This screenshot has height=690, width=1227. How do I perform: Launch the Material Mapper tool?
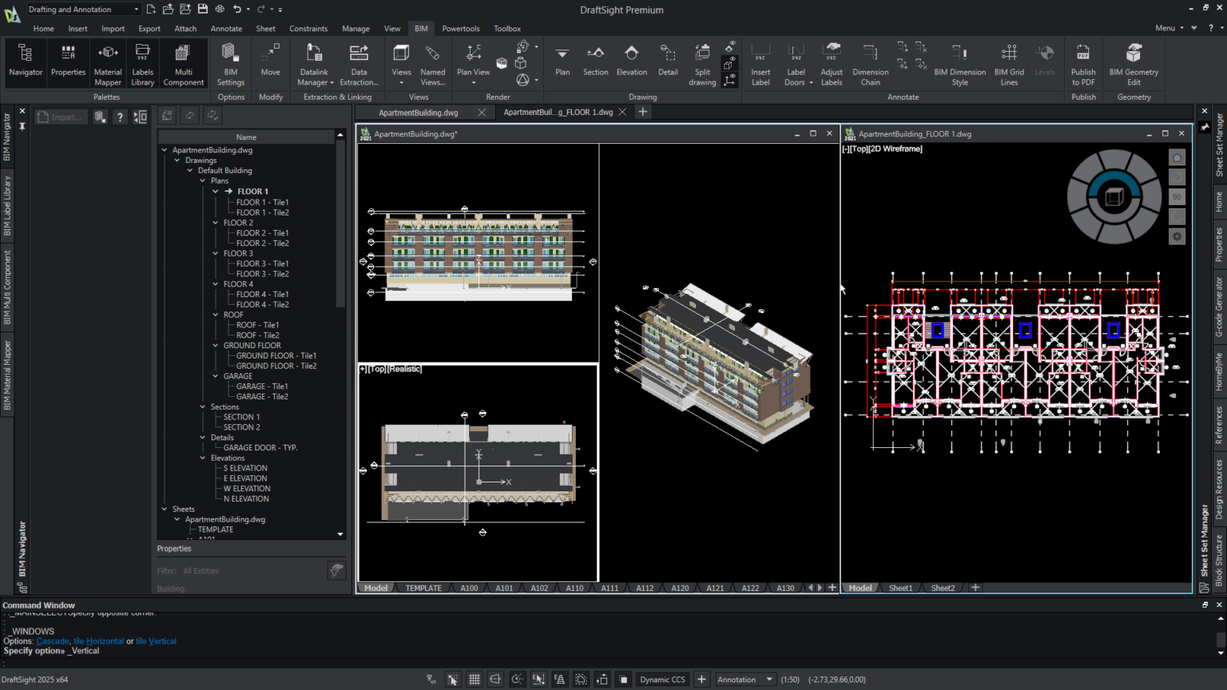(x=107, y=62)
